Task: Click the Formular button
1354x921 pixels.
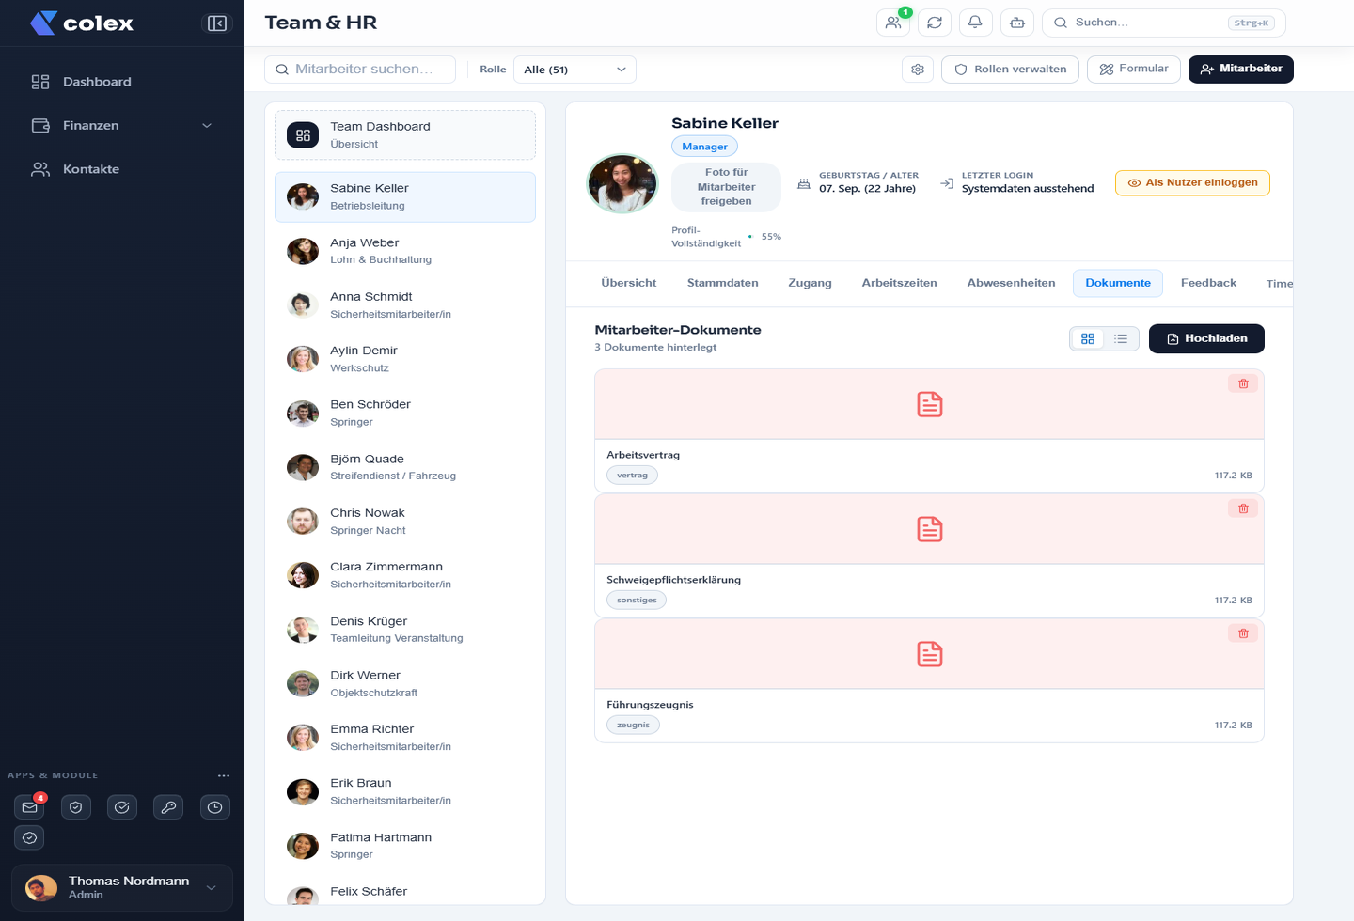Action: [1133, 69]
